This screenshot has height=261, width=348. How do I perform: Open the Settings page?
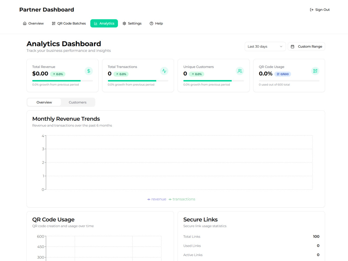(x=132, y=24)
